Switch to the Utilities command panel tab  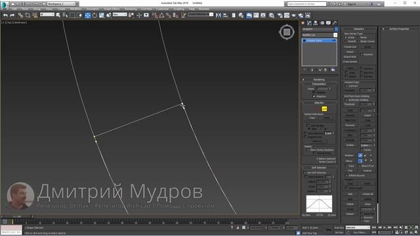pos(335,23)
